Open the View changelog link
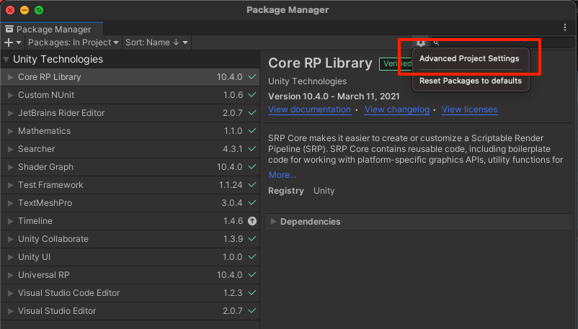This screenshot has width=578, height=329. [396, 109]
